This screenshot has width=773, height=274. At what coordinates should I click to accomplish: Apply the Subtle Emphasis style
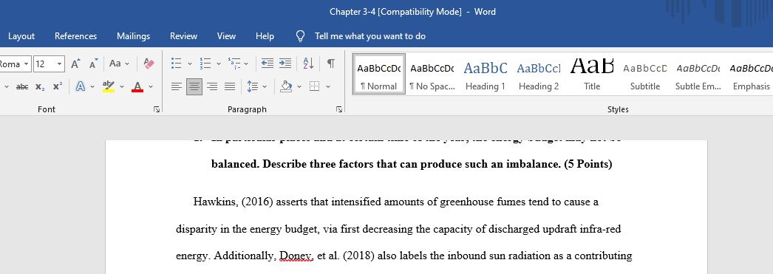point(698,74)
